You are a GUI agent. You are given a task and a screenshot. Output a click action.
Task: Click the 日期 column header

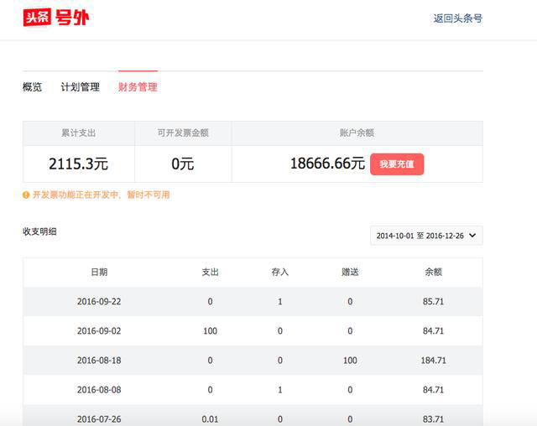click(99, 272)
